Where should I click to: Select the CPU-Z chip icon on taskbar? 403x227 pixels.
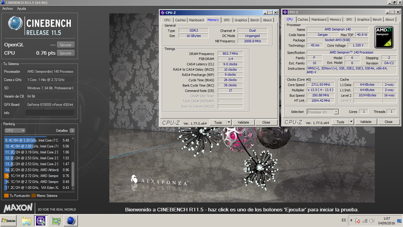click(40, 221)
